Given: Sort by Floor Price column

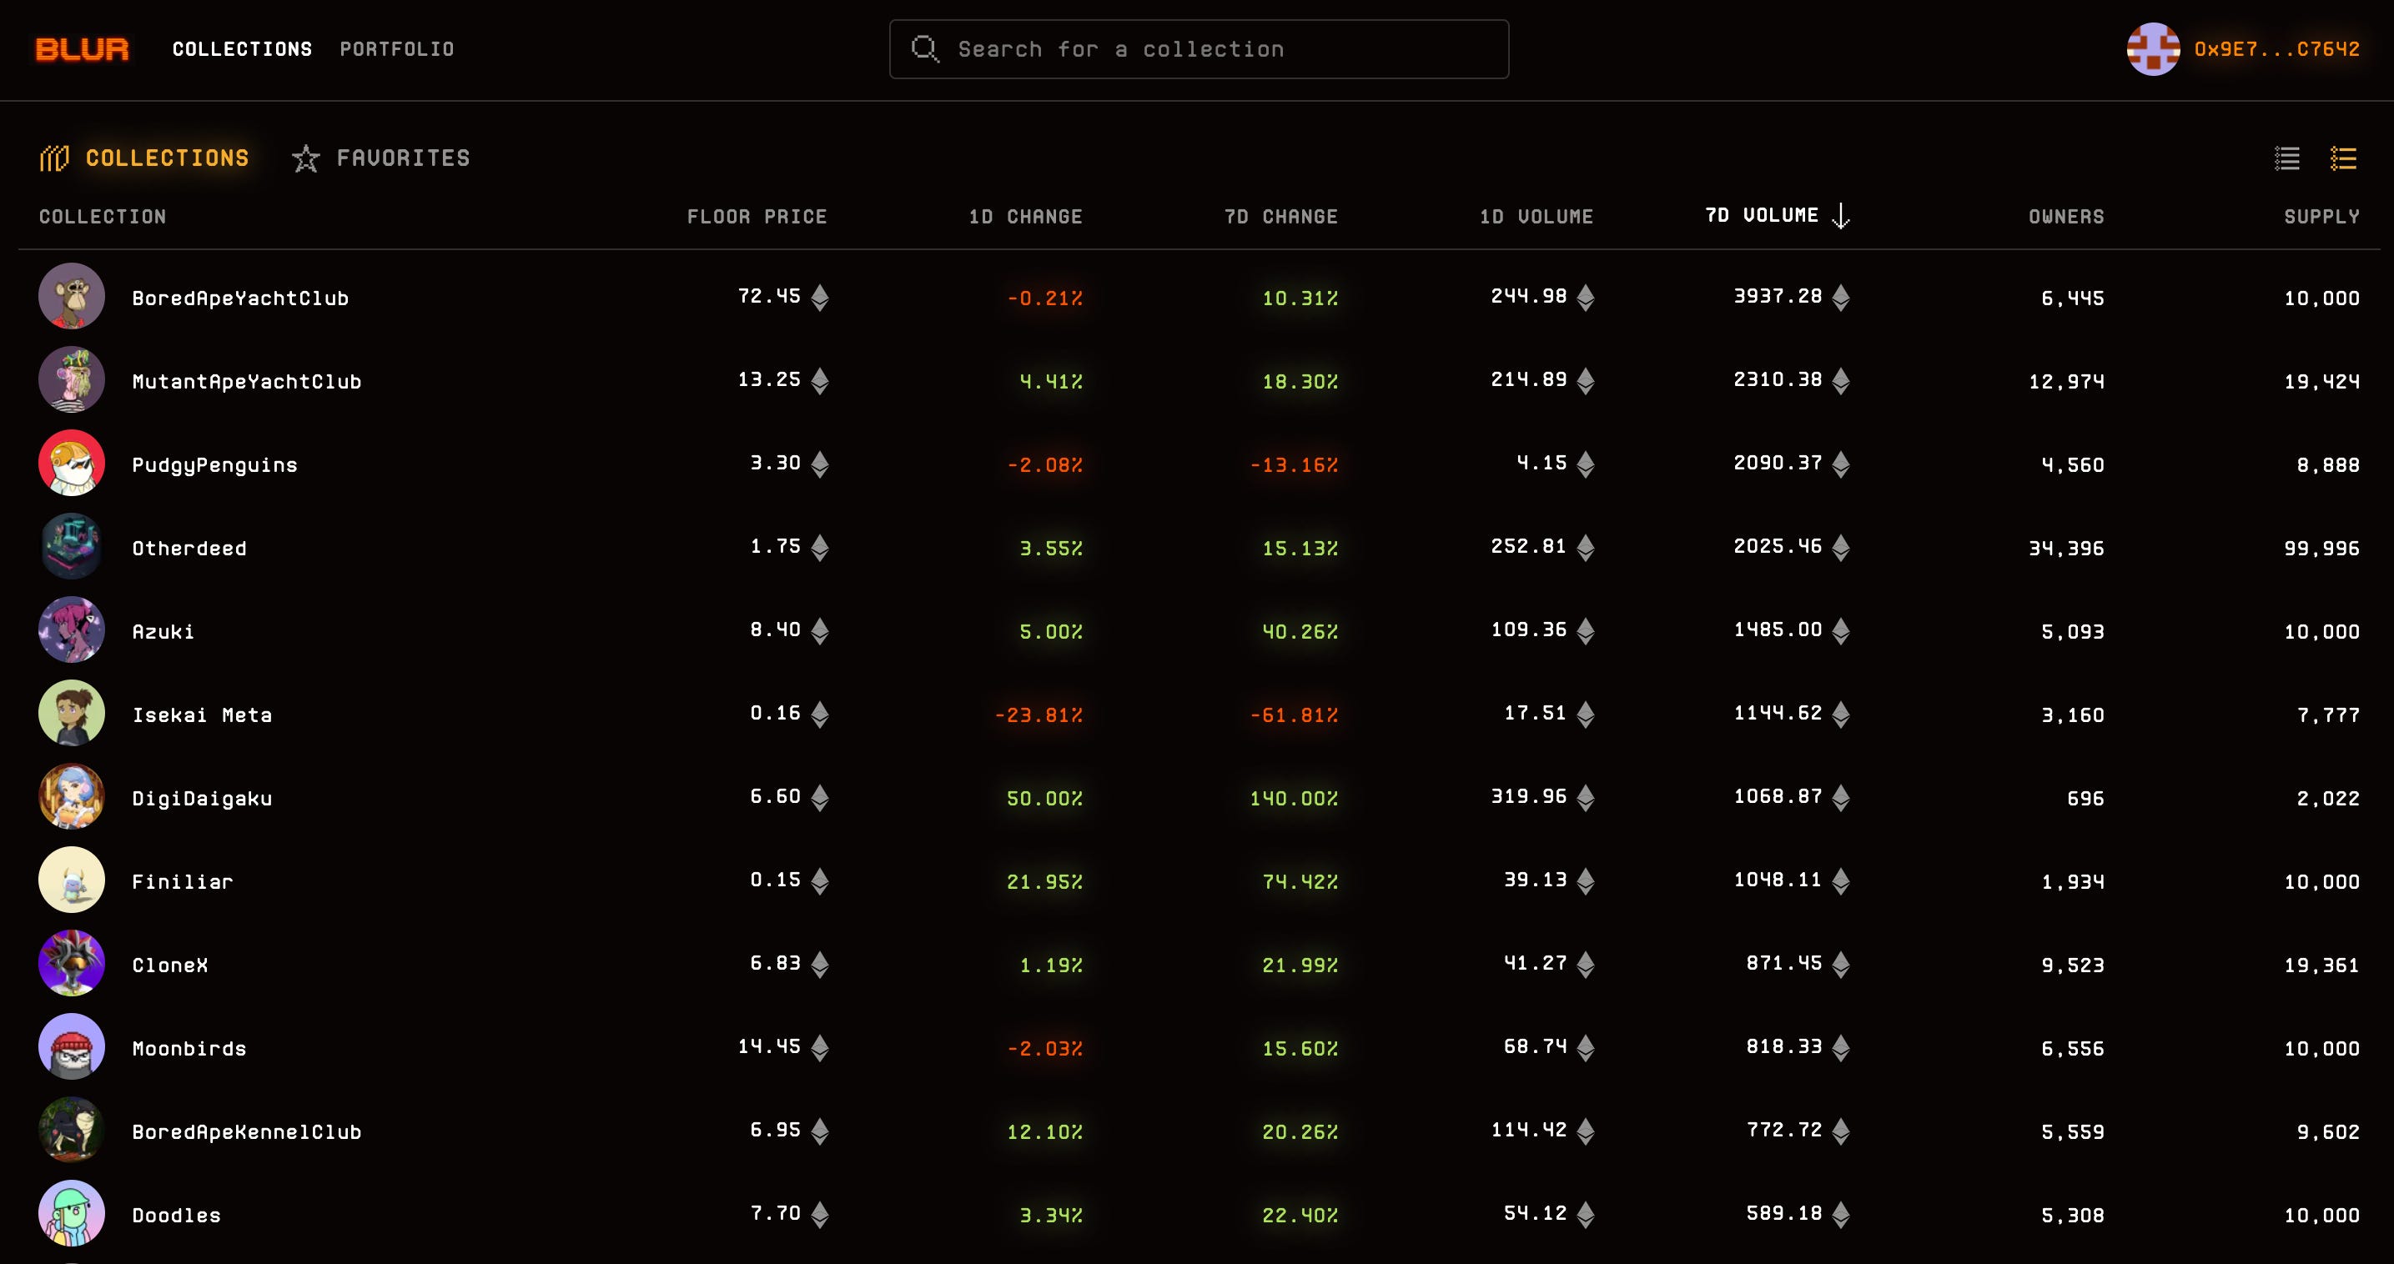Looking at the screenshot, I should pyautogui.click(x=757, y=217).
